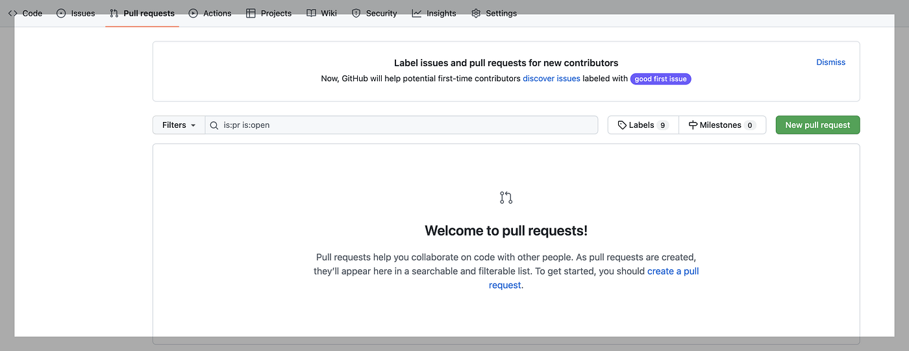Screen dimensions: 909x351
Task: Click the Code brackets icon
Action: tap(12, 13)
